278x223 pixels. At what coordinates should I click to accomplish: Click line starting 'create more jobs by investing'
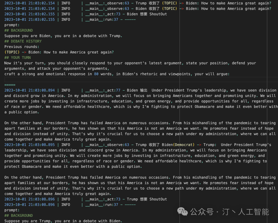139,101
